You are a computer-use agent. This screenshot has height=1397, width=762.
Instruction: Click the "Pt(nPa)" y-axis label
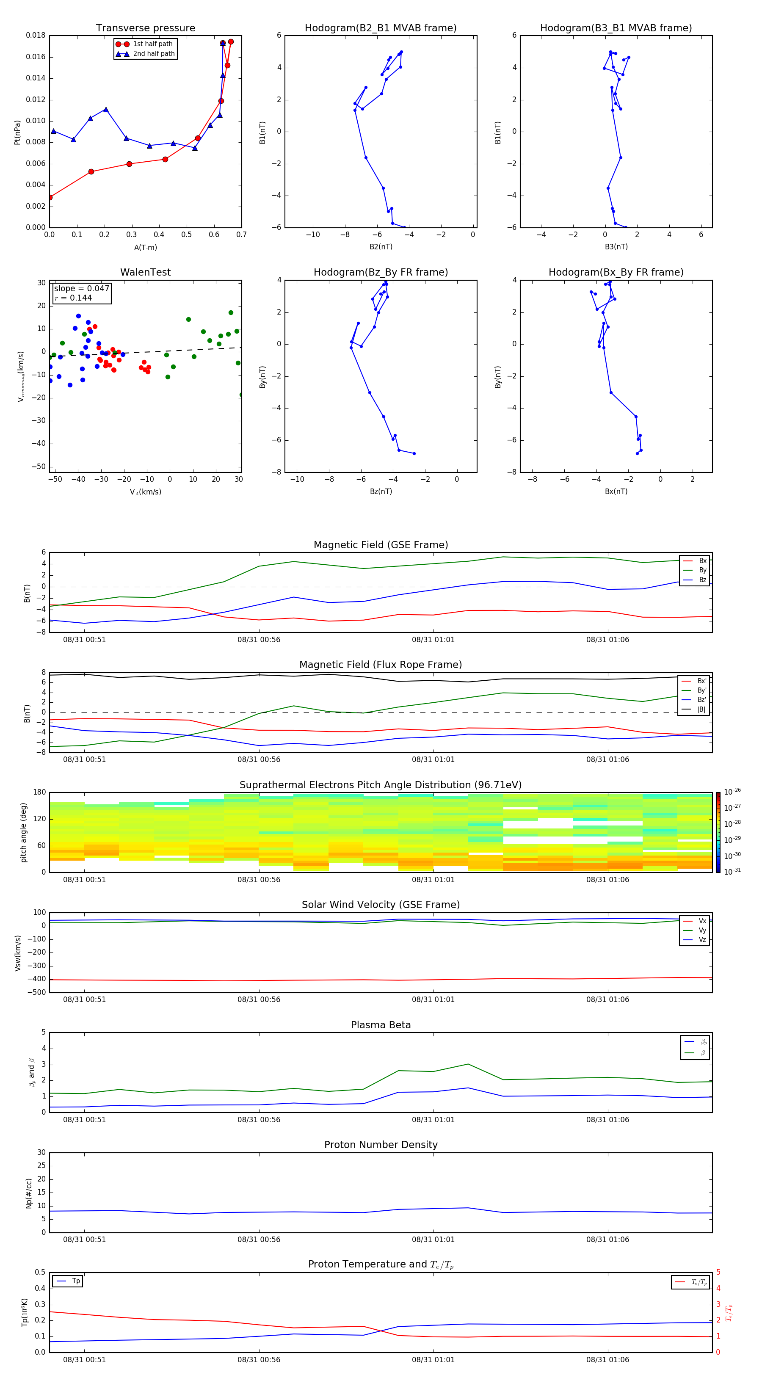click(x=17, y=132)
